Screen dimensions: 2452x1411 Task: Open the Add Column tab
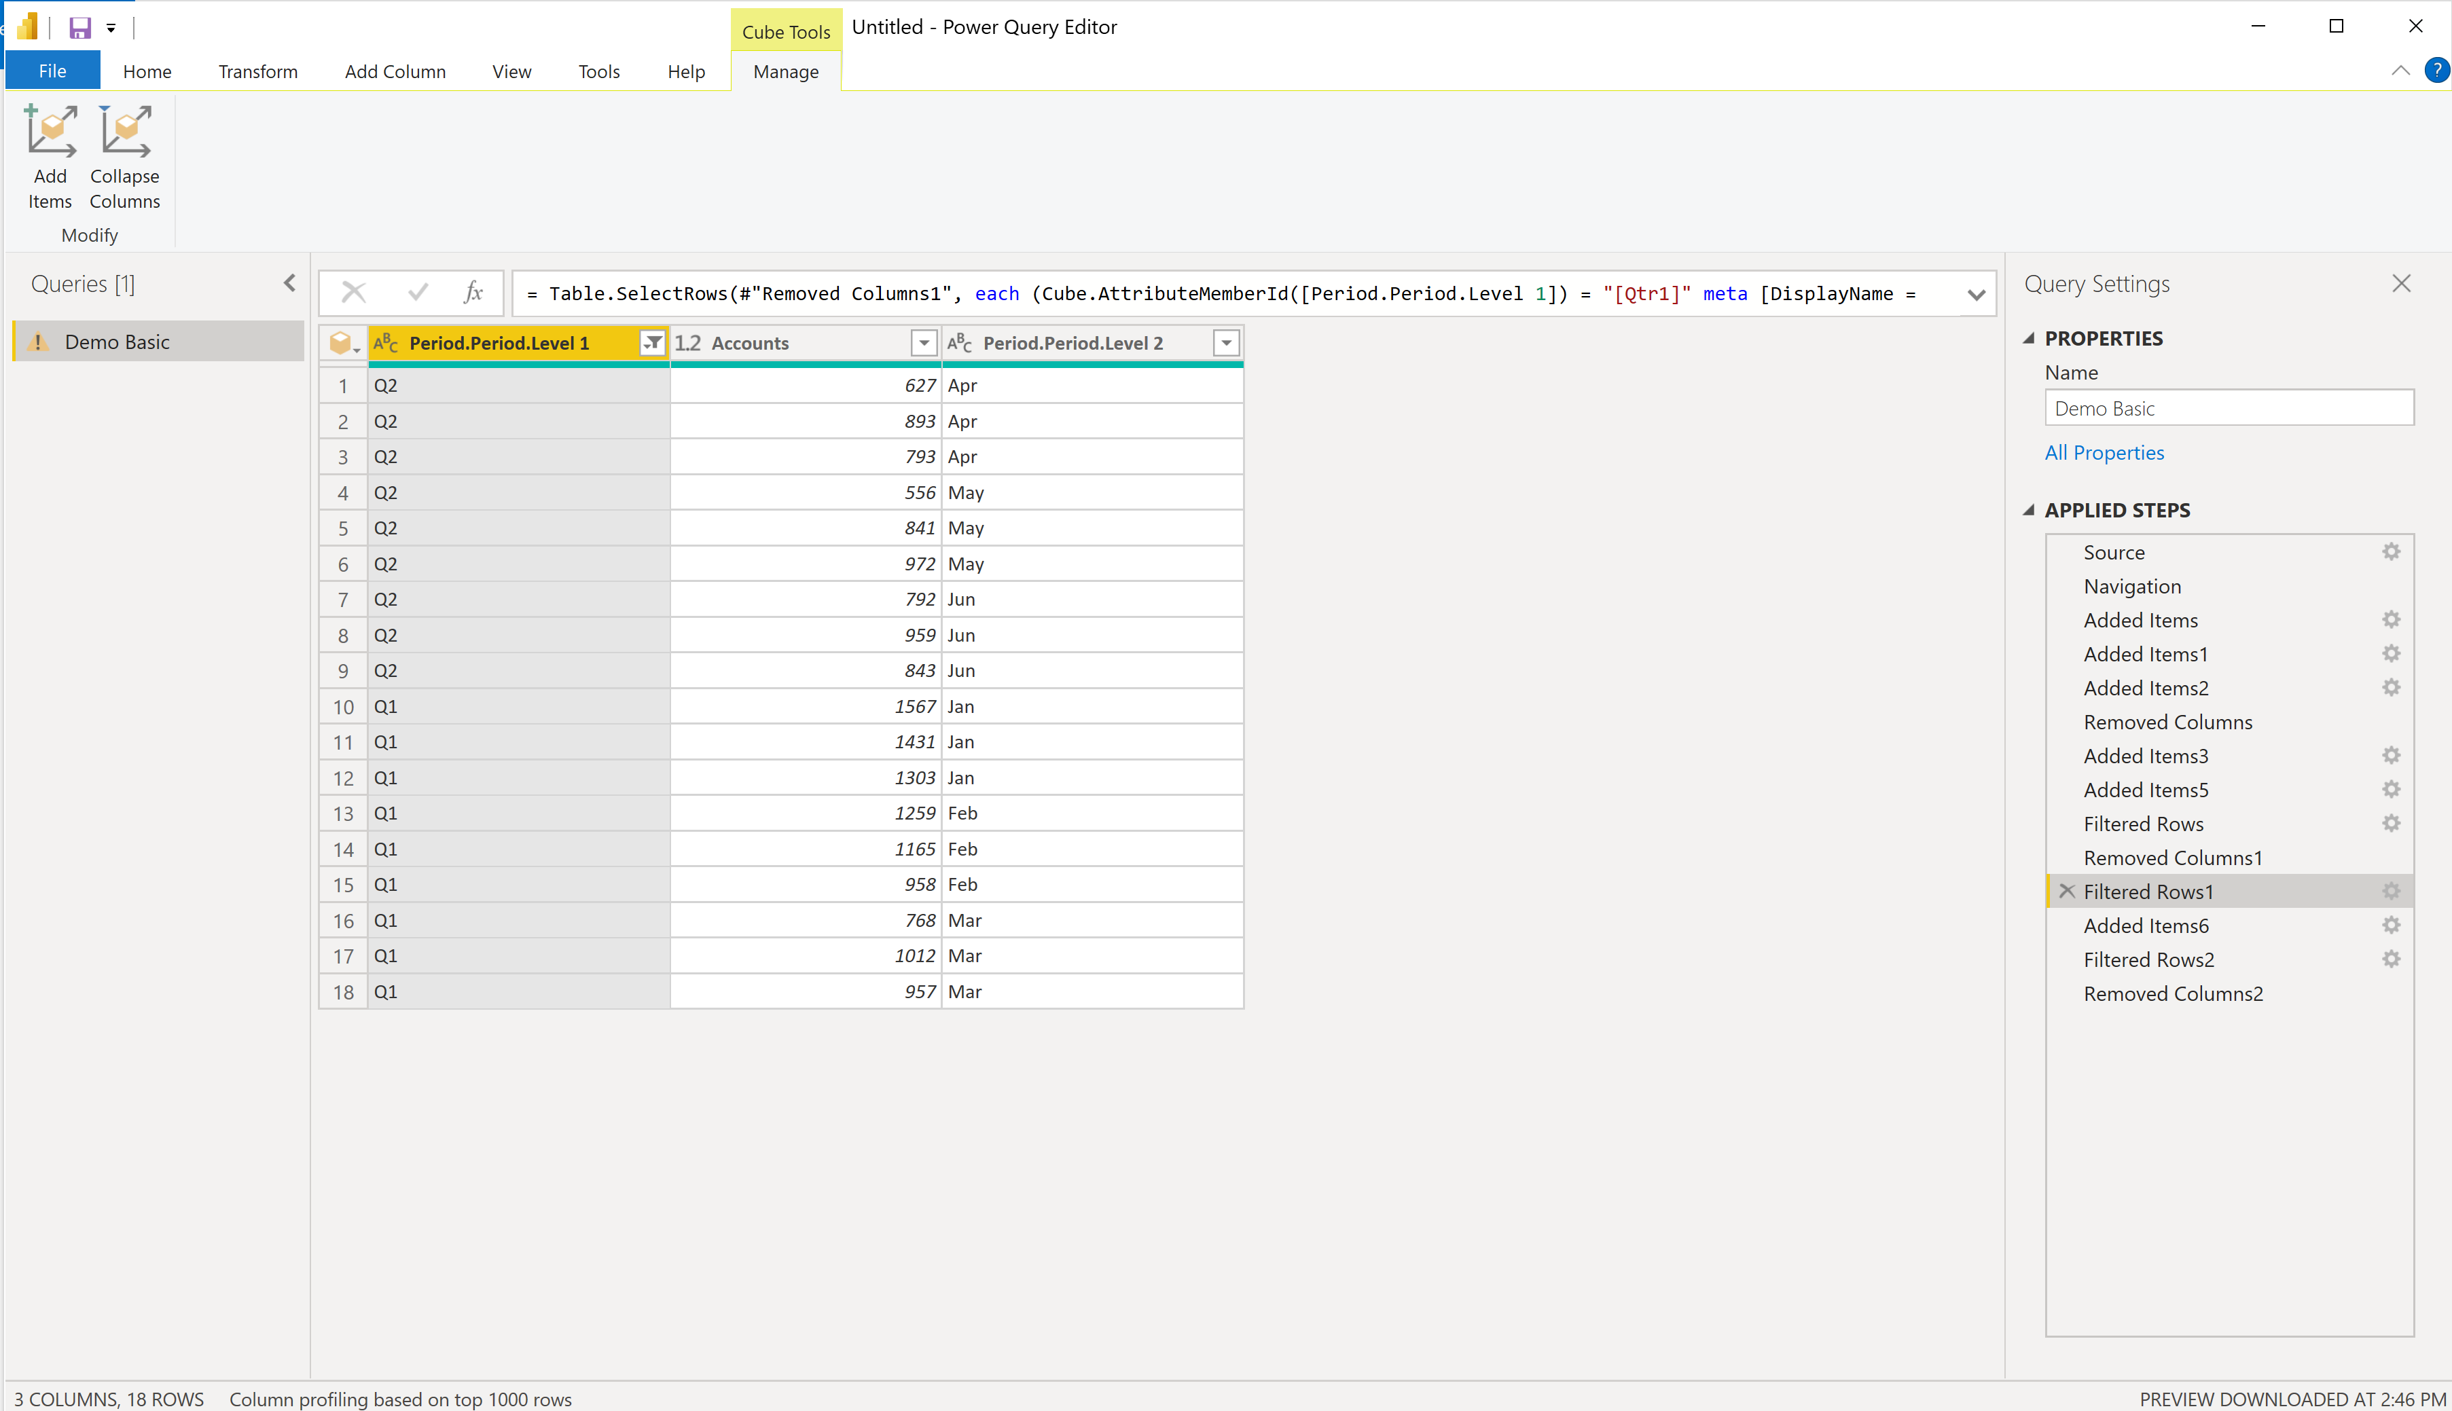click(x=395, y=72)
